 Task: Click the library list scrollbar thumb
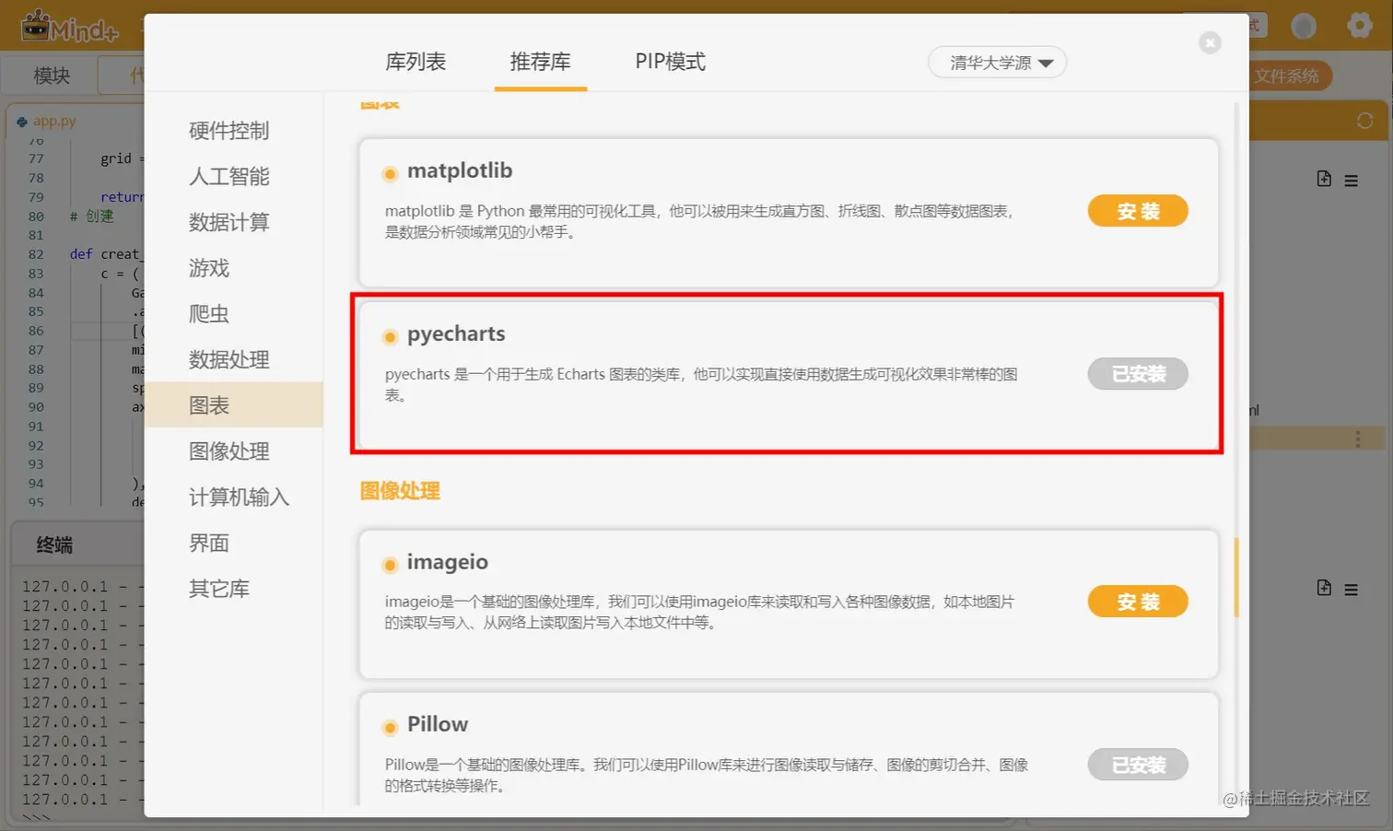[x=1235, y=578]
